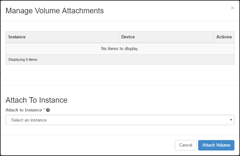Click the Manage Volume Attachments title
The width and height of the screenshot is (240, 156).
point(55,11)
